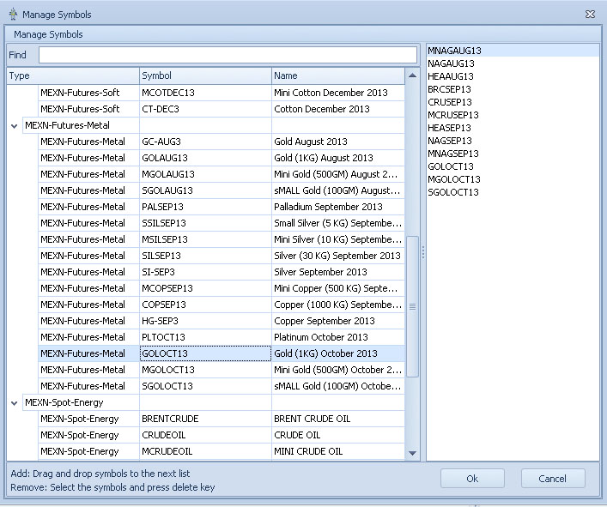Select MNAGAUG13 in the right list
This screenshot has height=507, width=607.
(454, 51)
